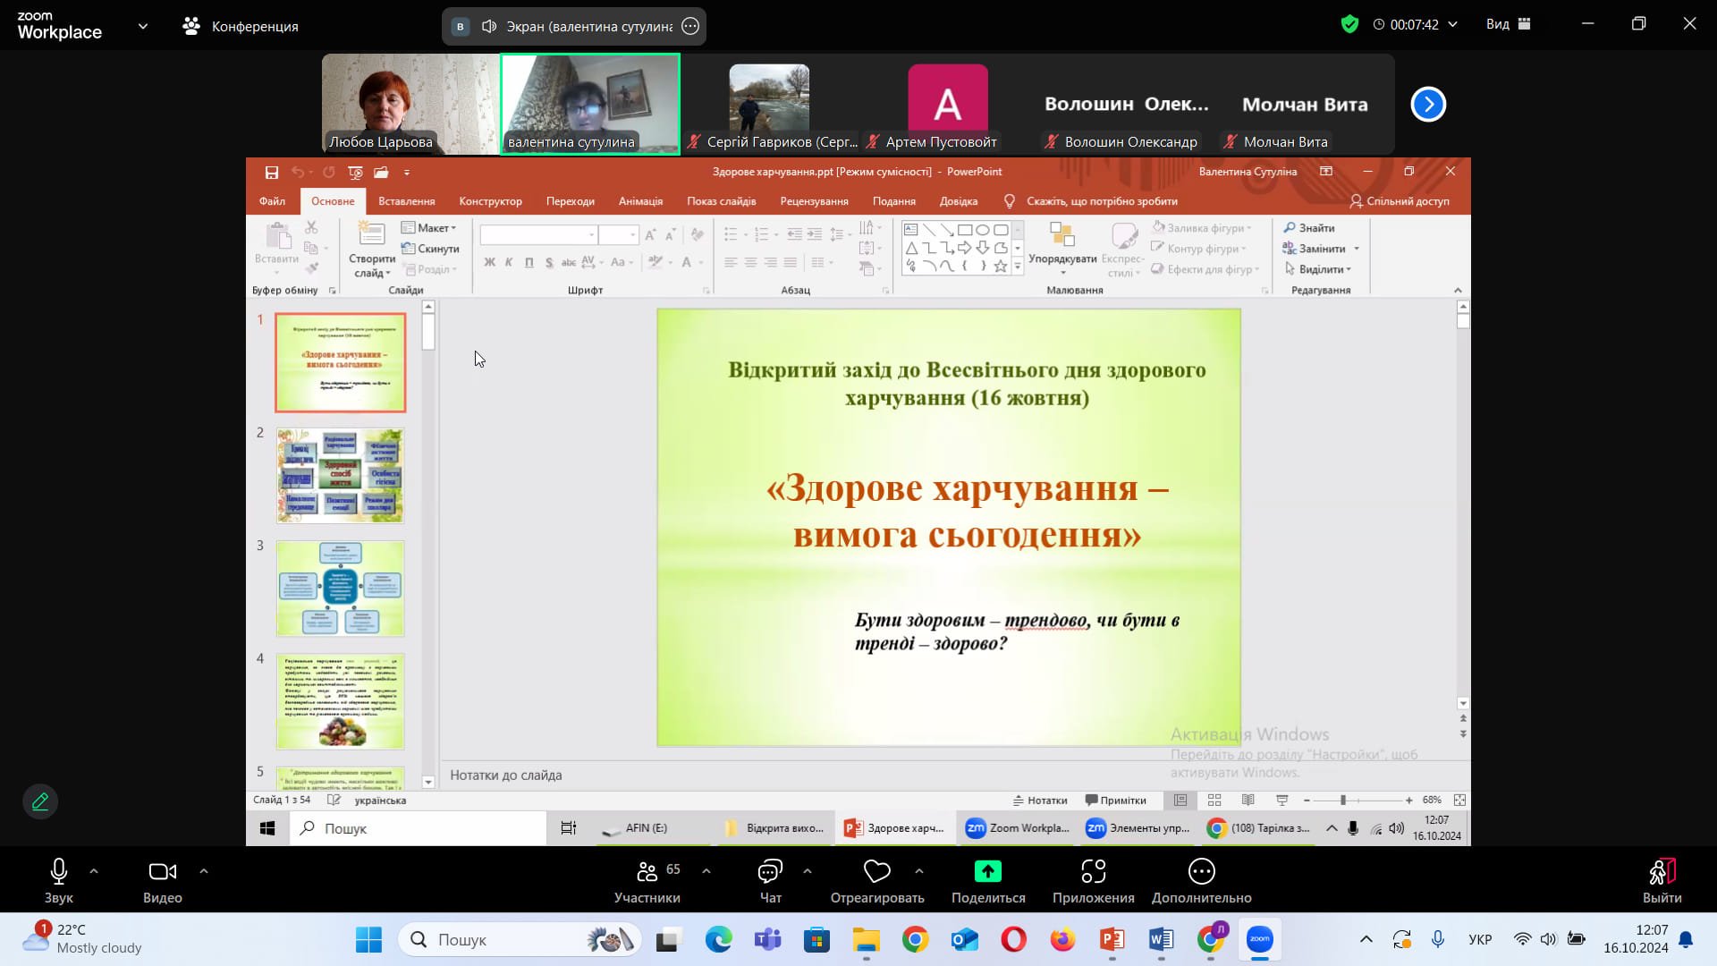Click the More options ellipsis icon

pos(1201,871)
